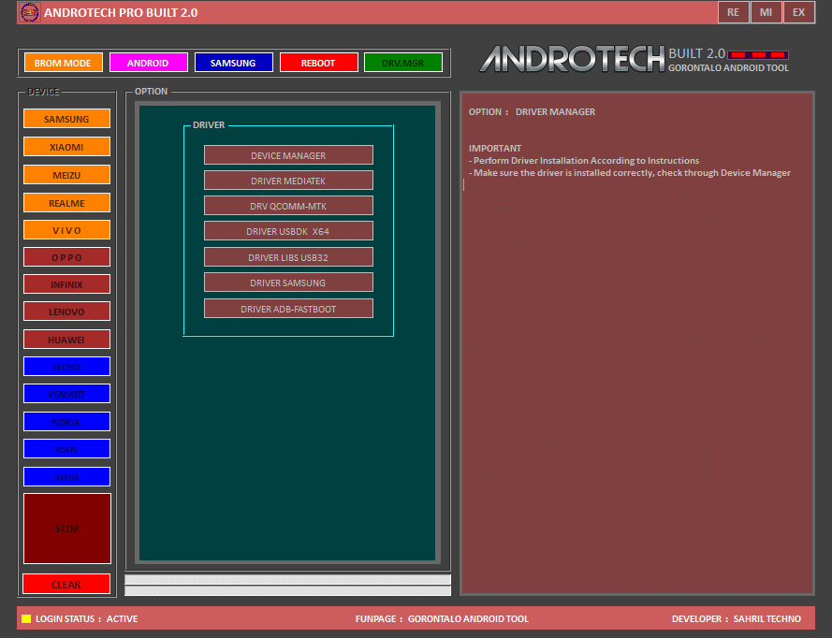The height and width of the screenshot is (638, 832).
Task: Click the 'ANDROTECH PRO BUILT 2.0' title text
Action: tap(121, 13)
